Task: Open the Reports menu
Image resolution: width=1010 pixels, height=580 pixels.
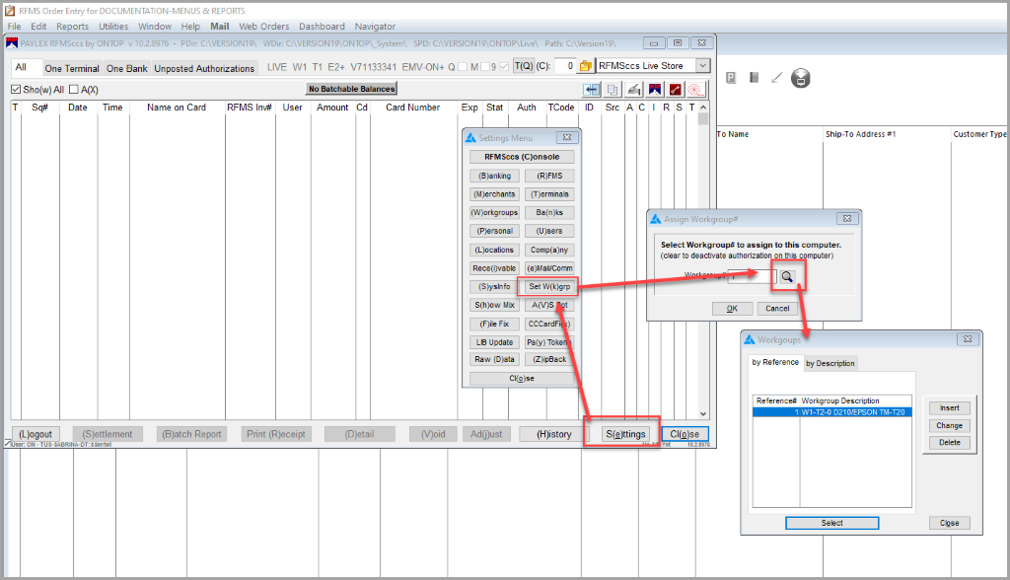Action: click(72, 27)
